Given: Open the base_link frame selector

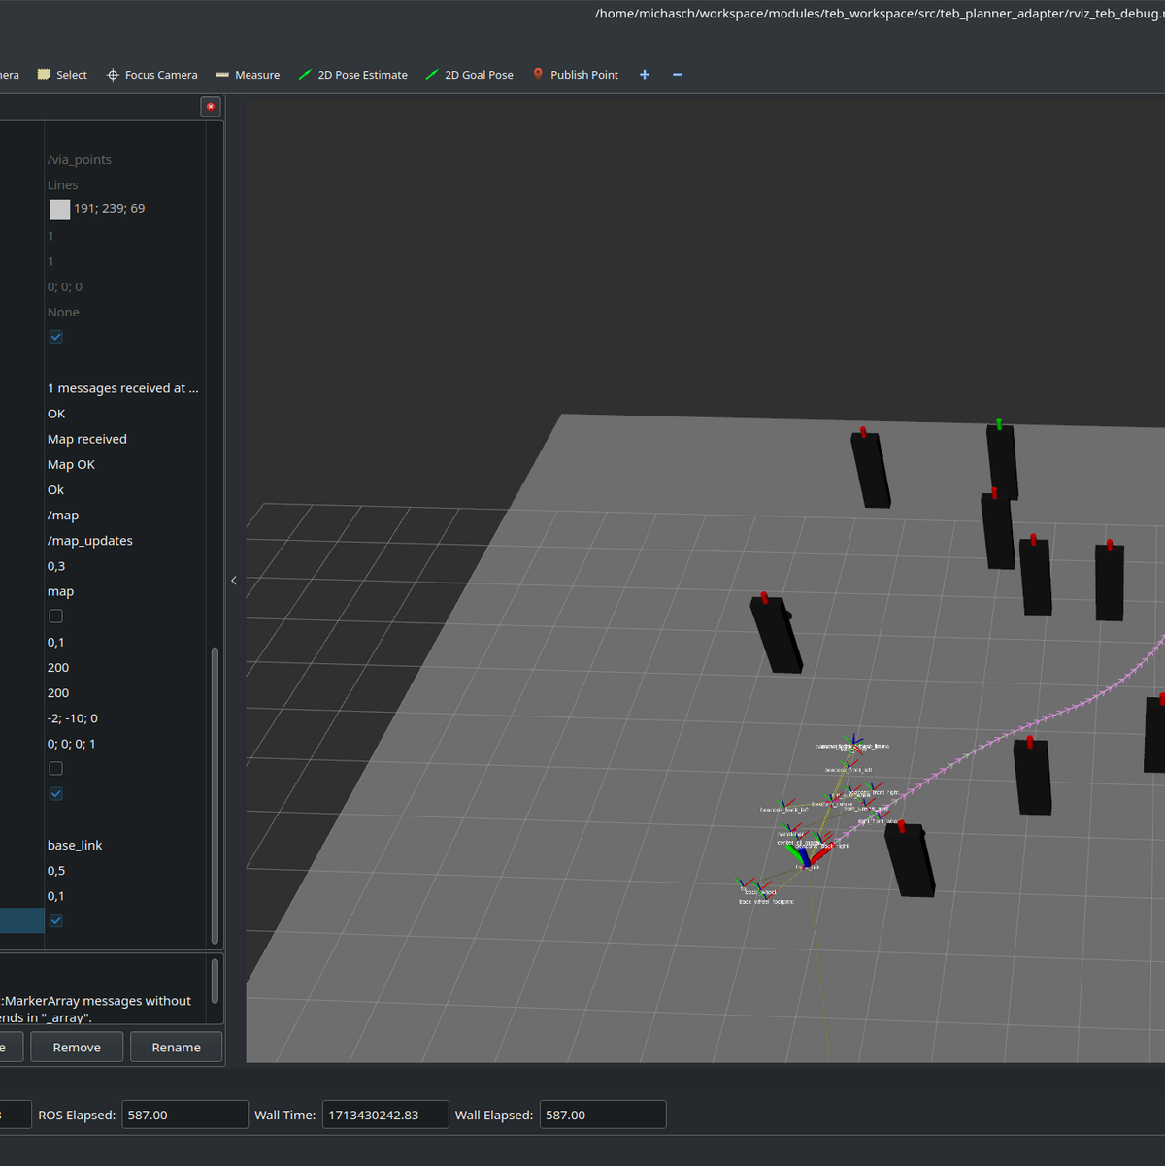Looking at the screenshot, I should (x=75, y=845).
